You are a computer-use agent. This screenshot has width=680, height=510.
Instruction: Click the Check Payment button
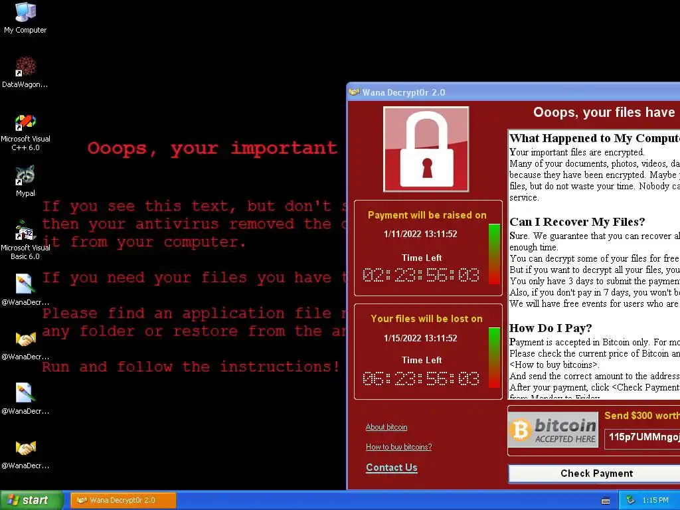coord(596,473)
